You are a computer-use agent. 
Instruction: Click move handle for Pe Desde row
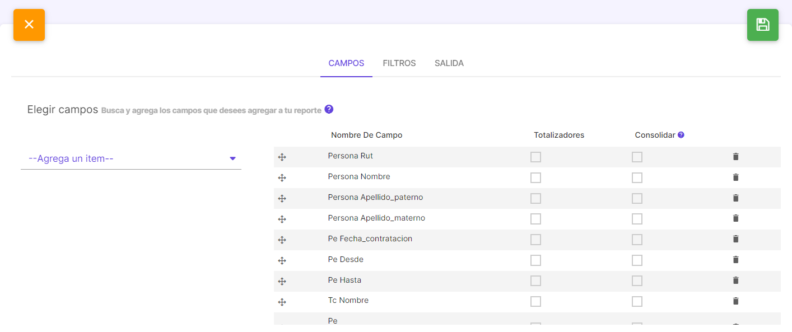pyautogui.click(x=282, y=261)
